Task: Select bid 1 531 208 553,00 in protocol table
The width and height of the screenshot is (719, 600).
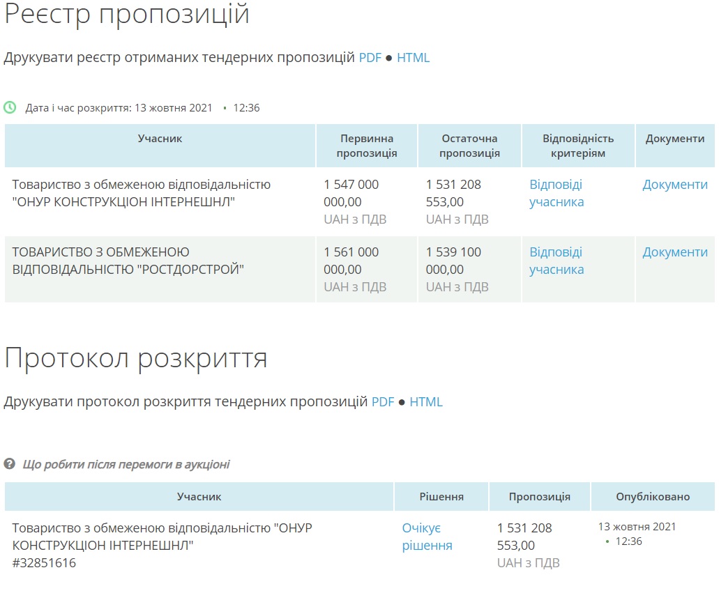Action: click(524, 537)
